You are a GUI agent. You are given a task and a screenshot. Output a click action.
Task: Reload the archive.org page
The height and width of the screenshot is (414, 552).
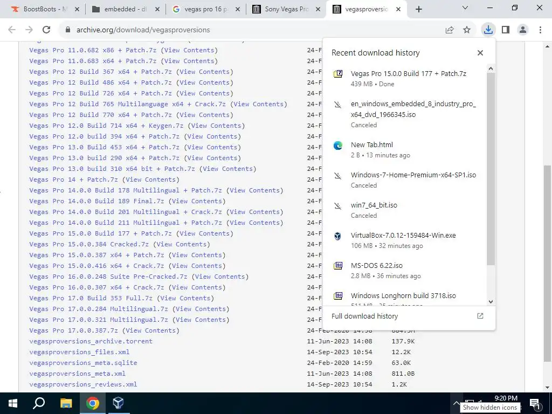tap(46, 30)
